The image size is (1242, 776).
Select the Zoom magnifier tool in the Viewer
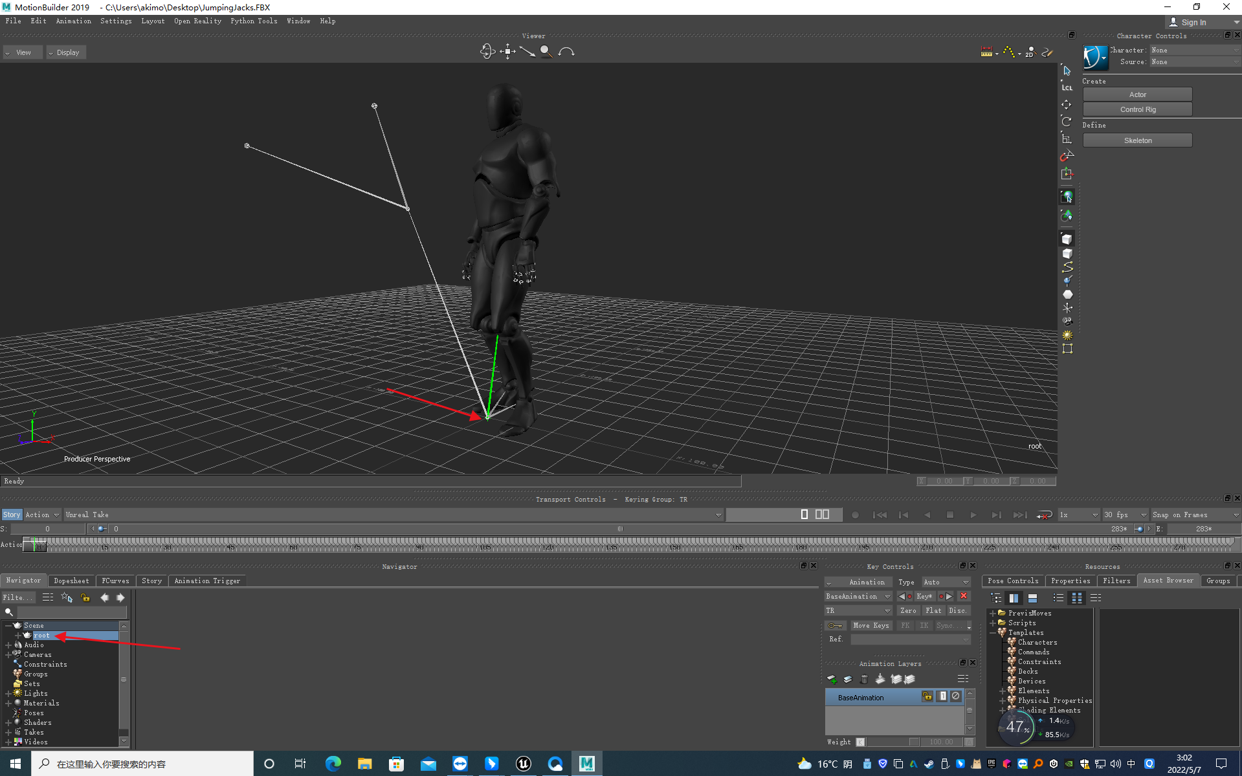click(x=546, y=52)
